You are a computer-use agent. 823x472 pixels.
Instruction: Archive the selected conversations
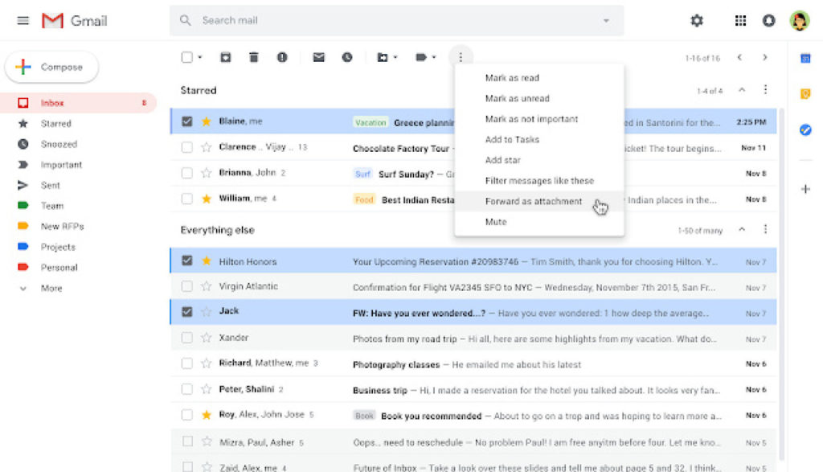point(225,57)
